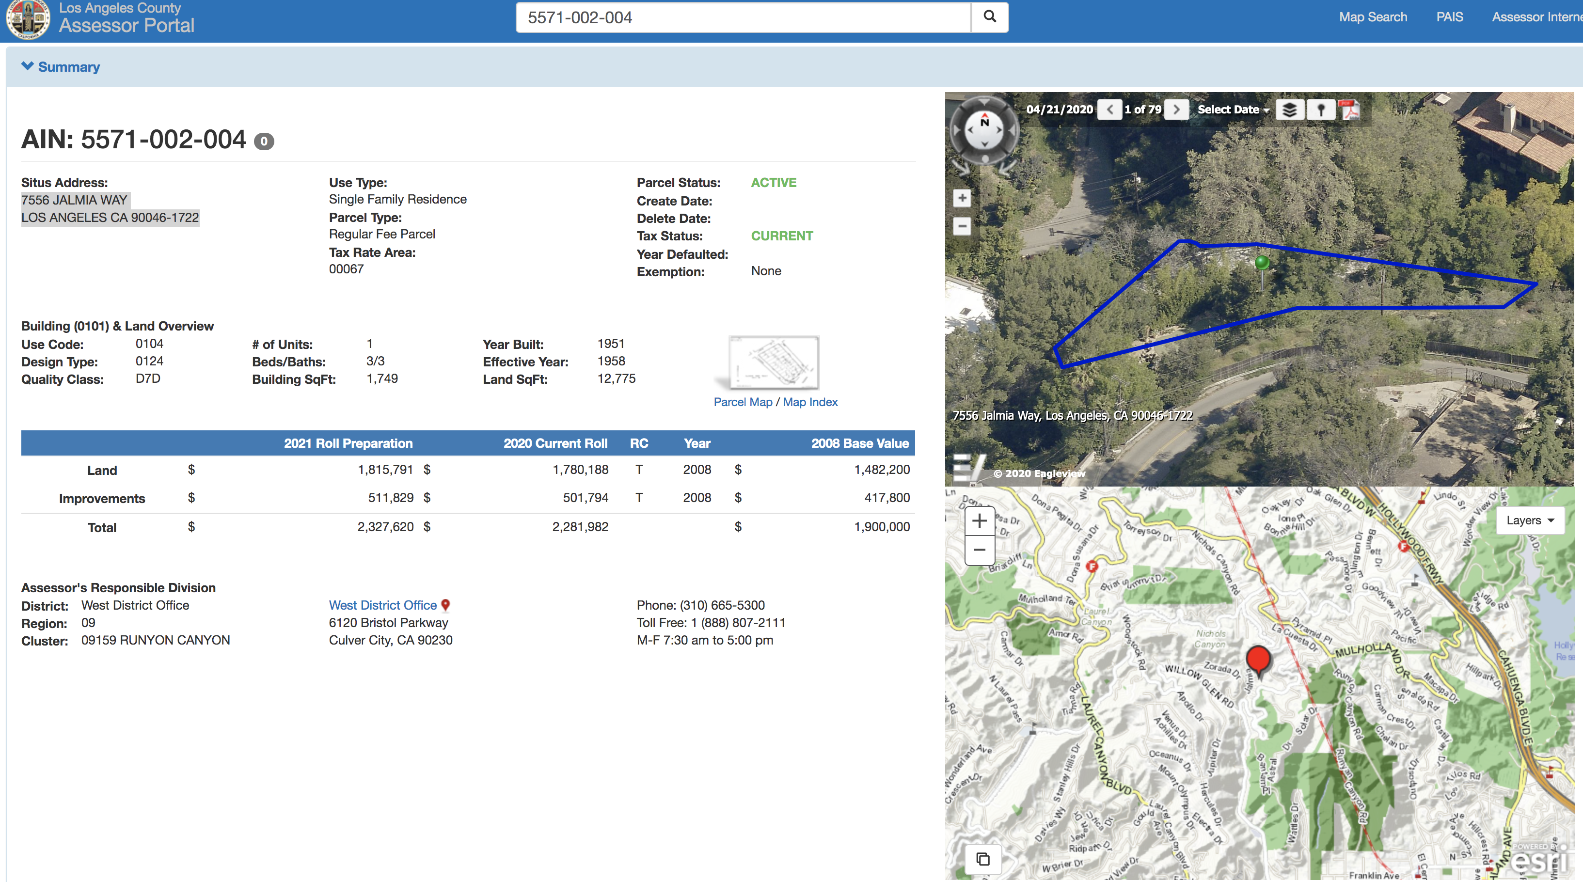
Task: Click the Eagleview logo icon
Action: (970, 468)
